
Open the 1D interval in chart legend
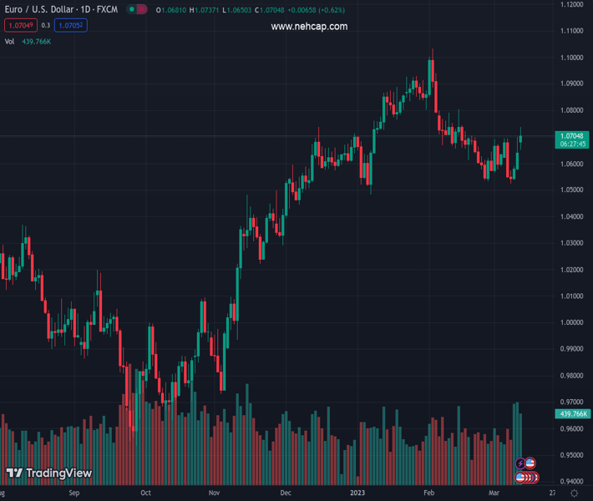(x=85, y=10)
